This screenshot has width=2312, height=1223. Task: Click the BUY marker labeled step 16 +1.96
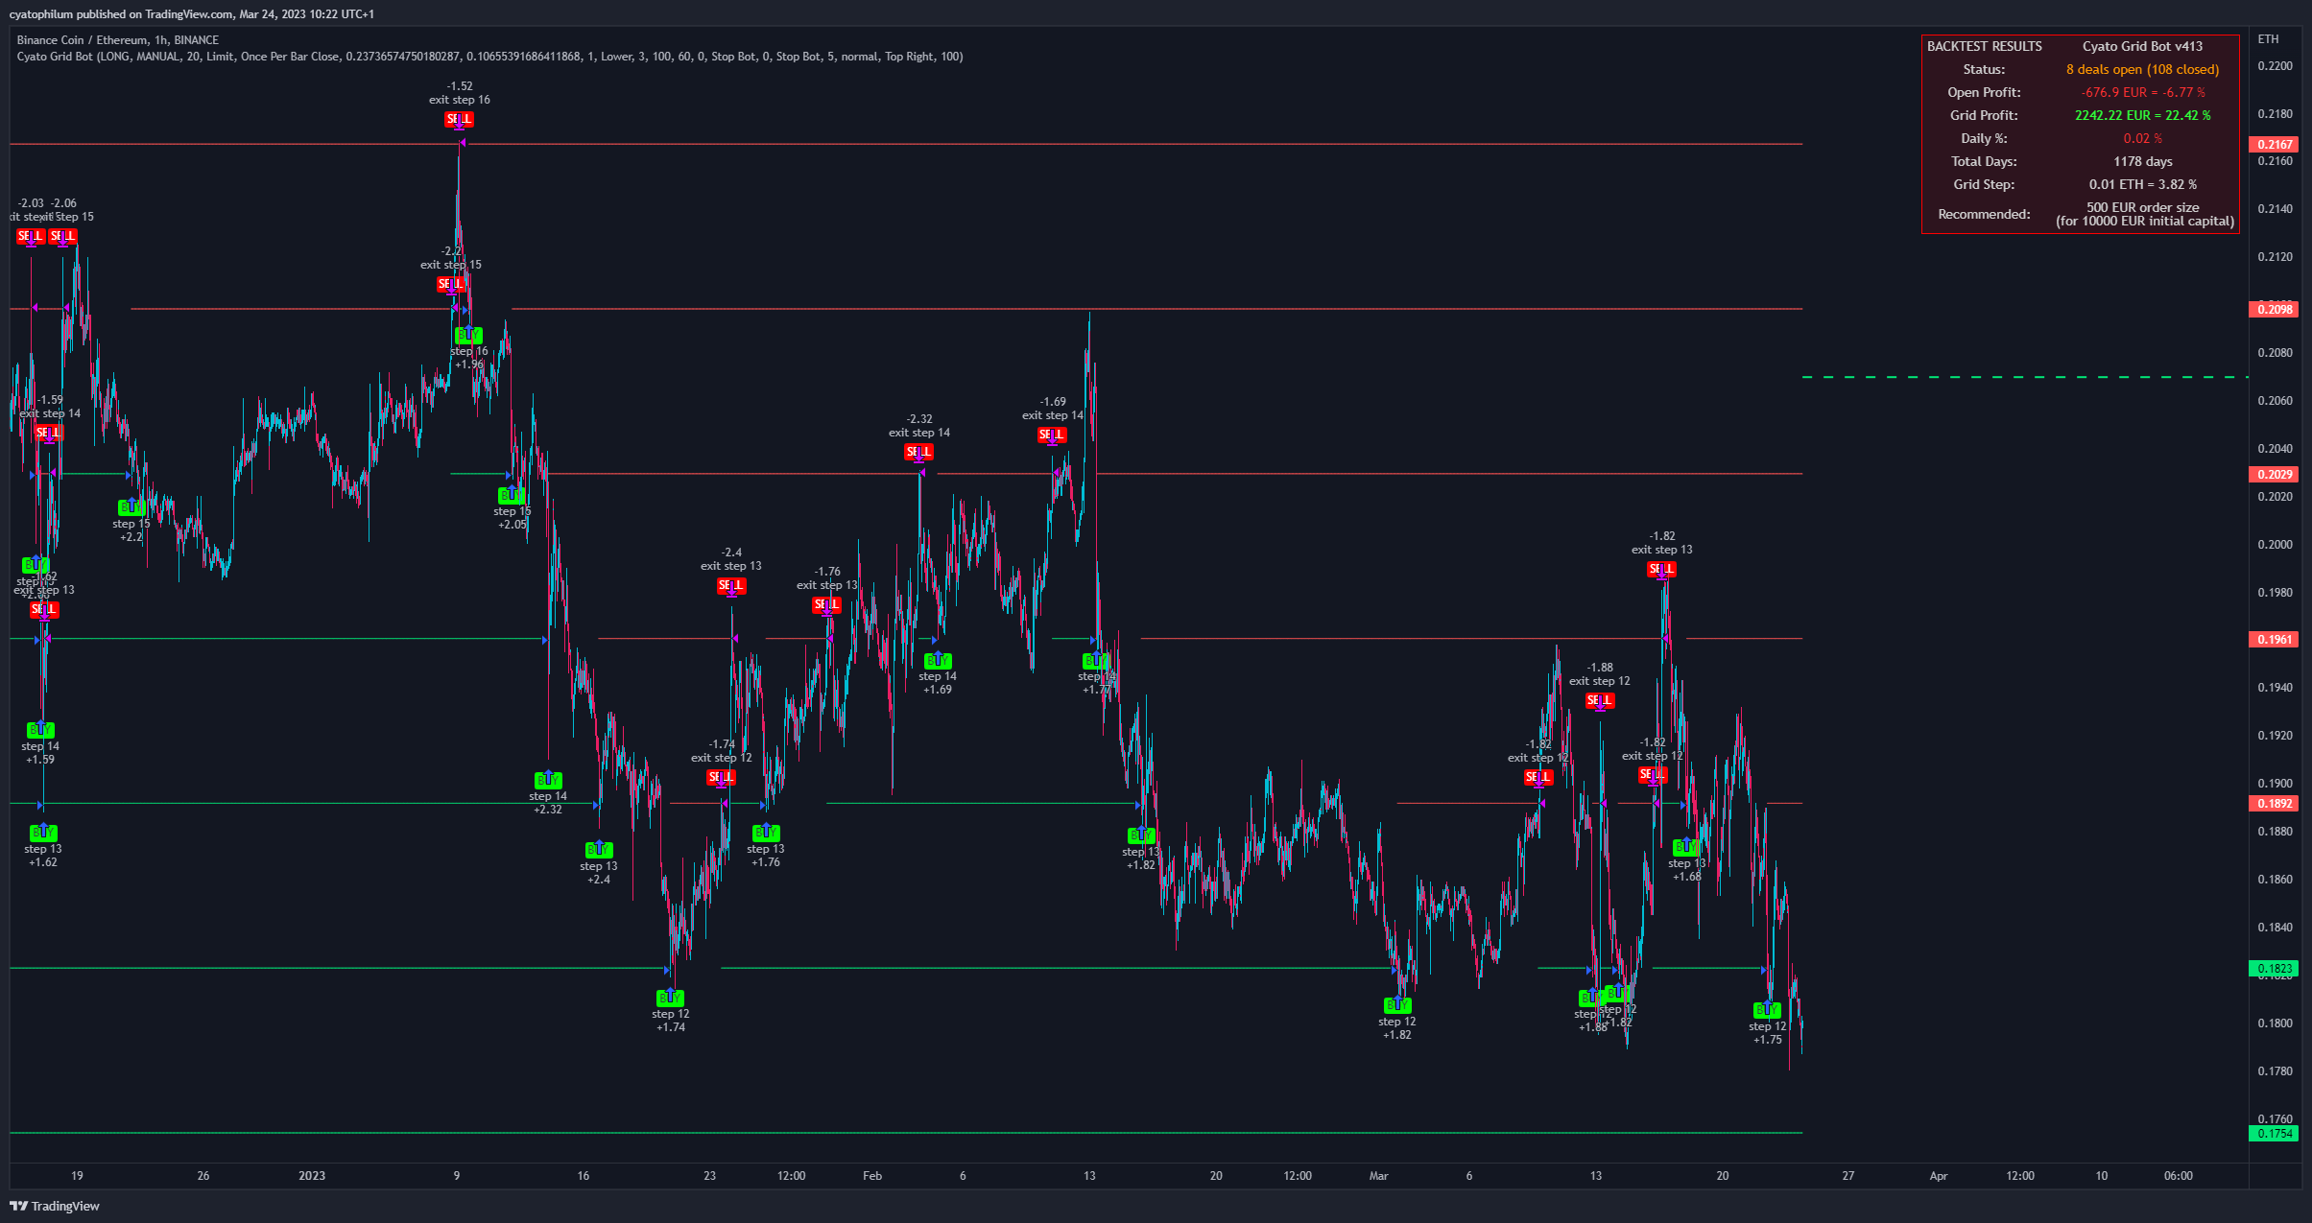click(468, 335)
